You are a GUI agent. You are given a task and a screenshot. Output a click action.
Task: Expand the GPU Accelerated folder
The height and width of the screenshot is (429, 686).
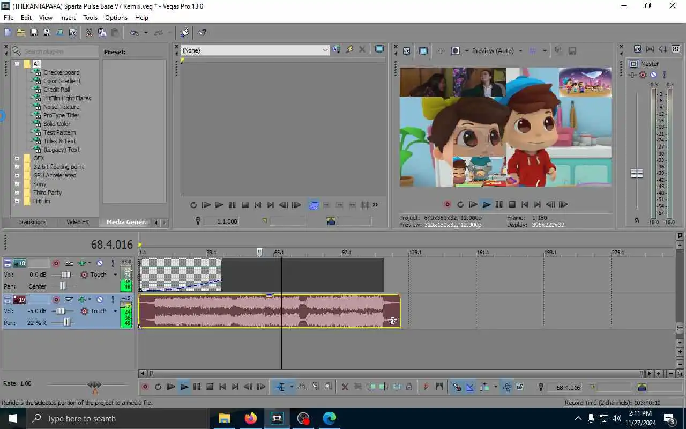pyautogui.click(x=17, y=175)
